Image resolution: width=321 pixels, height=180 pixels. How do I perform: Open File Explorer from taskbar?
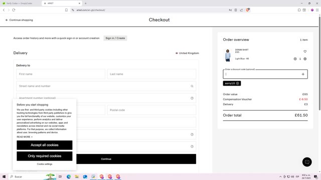pos(77,176)
